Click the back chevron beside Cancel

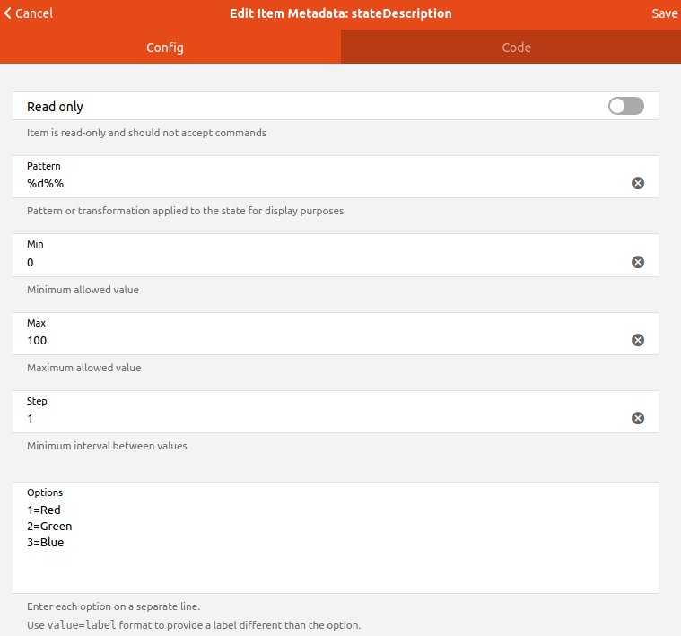click(8, 13)
